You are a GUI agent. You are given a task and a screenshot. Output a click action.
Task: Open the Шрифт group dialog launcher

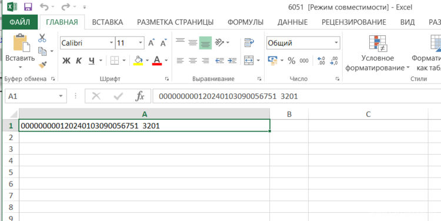[167, 79]
